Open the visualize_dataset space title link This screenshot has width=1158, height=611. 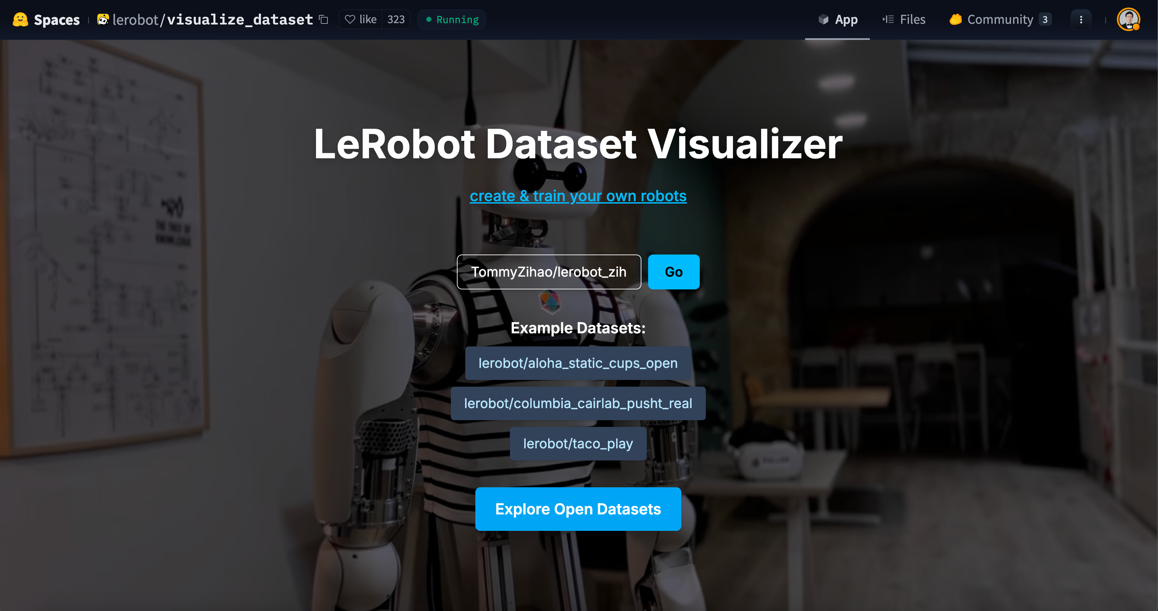click(x=240, y=19)
